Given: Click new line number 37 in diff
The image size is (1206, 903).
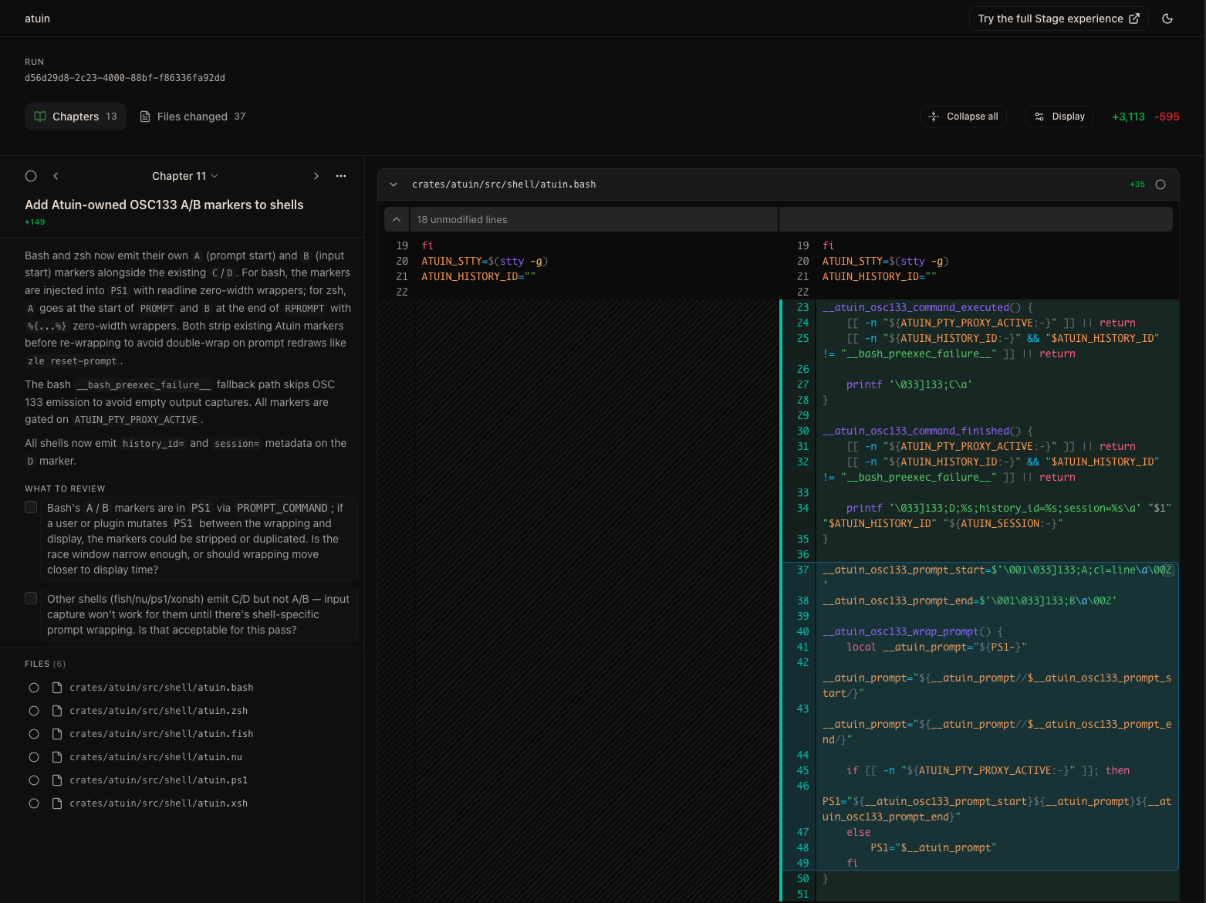Looking at the screenshot, I should pyautogui.click(x=802, y=570).
